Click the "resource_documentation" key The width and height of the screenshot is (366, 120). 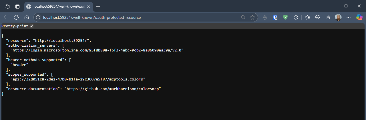click(33, 89)
